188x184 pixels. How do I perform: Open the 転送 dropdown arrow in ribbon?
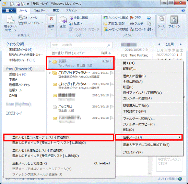82,23
